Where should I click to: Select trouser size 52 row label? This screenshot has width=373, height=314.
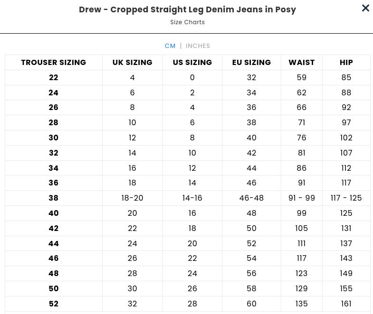[x=54, y=304]
